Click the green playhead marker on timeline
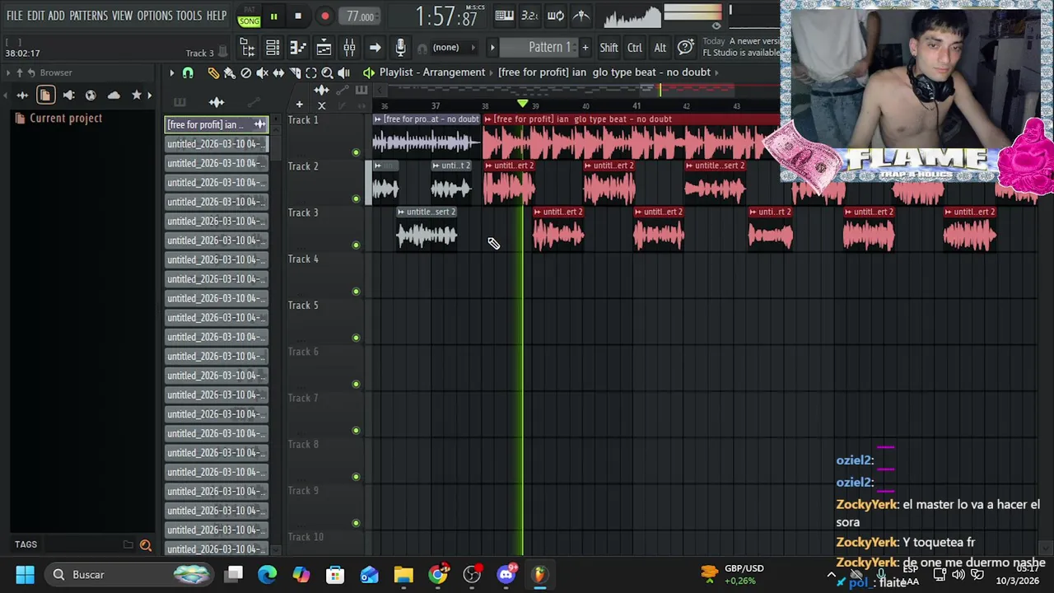Screen dimensions: 1054x593 click(x=522, y=104)
